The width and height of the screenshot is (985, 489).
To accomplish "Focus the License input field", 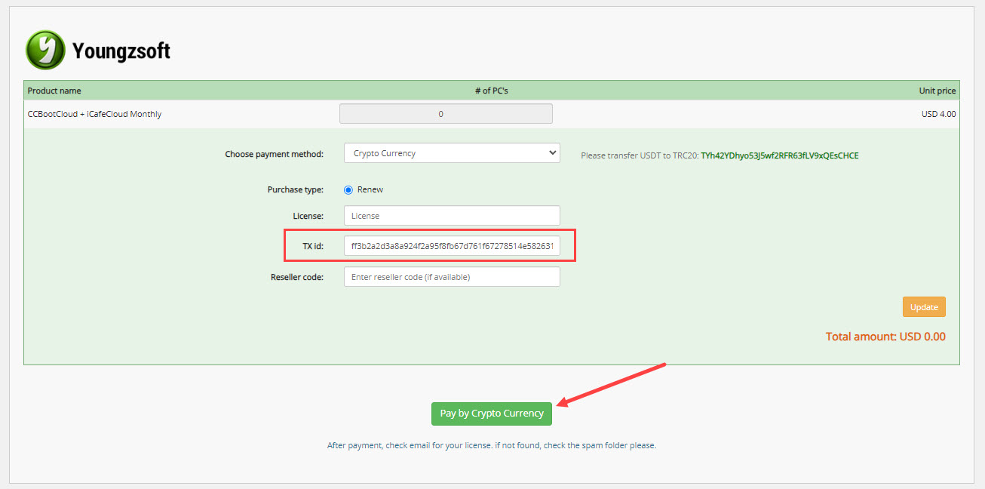I will (x=451, y=216).
